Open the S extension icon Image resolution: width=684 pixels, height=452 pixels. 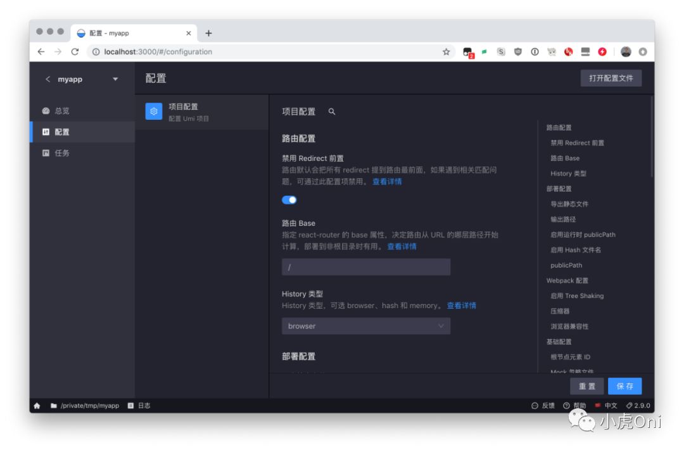(x=501, y=52)
